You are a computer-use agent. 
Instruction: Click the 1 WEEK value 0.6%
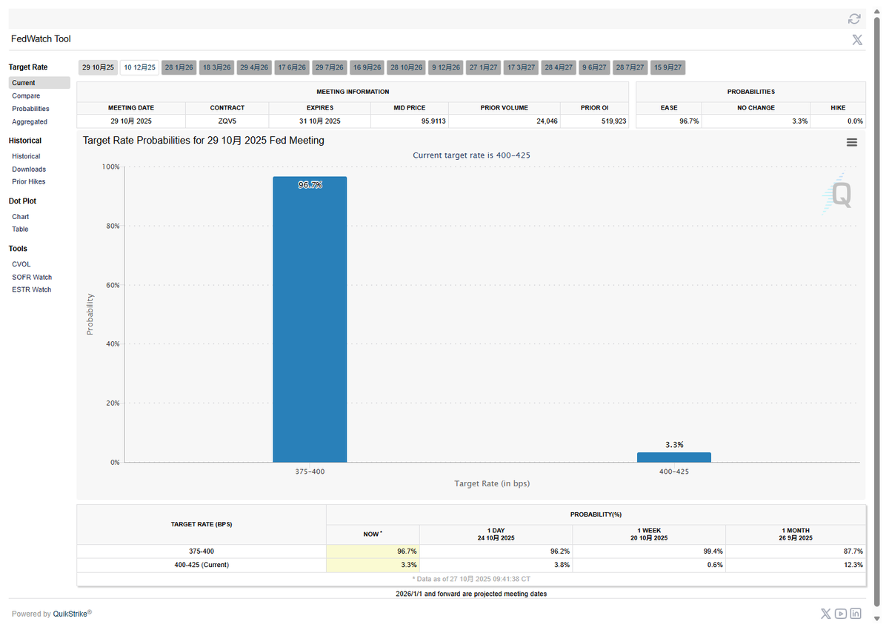[715, 565]
